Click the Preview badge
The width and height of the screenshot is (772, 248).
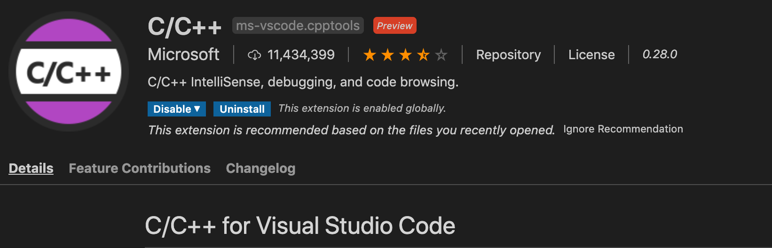pyautogui.click(x=394, y=25)
